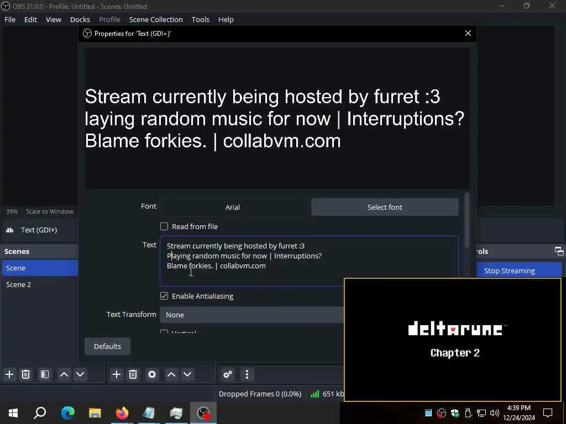Add a new scene with the plus icon
The width and height of the screenshot is (566, 424).
pyautogui.click(x=9, y=374)
